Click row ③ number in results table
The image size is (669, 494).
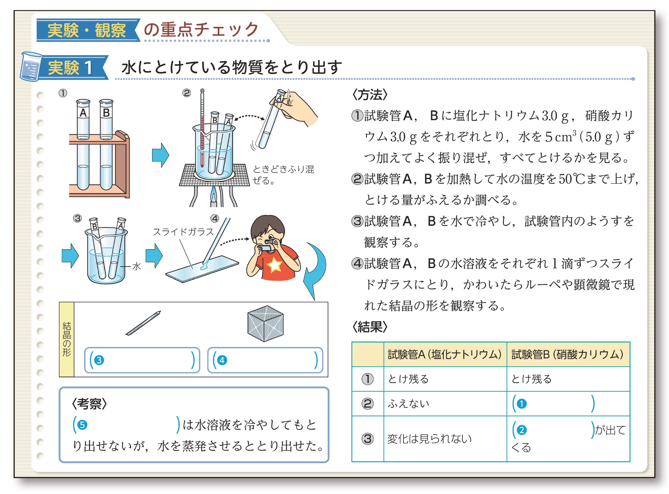pos(368,439)
